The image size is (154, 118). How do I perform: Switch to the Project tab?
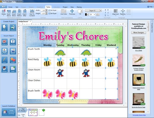point(65,7)
